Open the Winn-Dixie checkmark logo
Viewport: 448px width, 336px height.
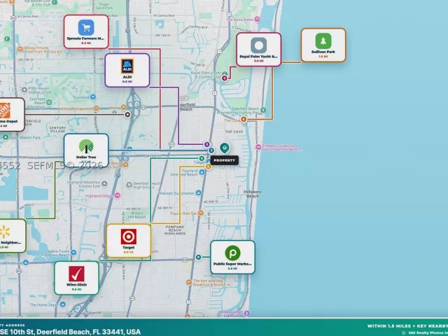coord(76,274)
